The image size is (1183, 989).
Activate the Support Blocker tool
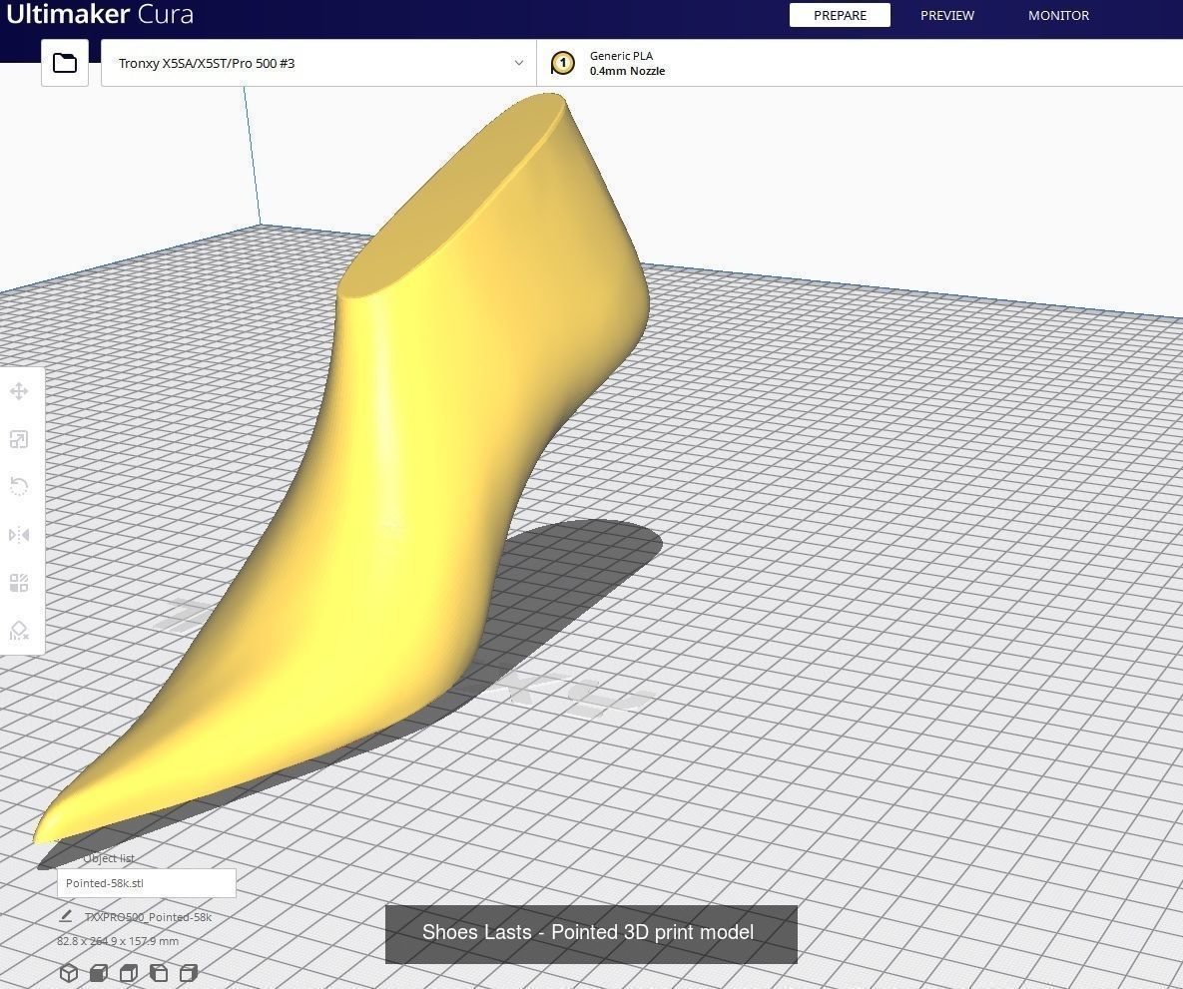pos(18,630)
